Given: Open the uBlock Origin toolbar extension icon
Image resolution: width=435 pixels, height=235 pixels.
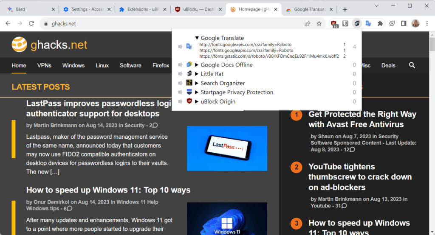Looking at the screenshot, I should (334, 24).
